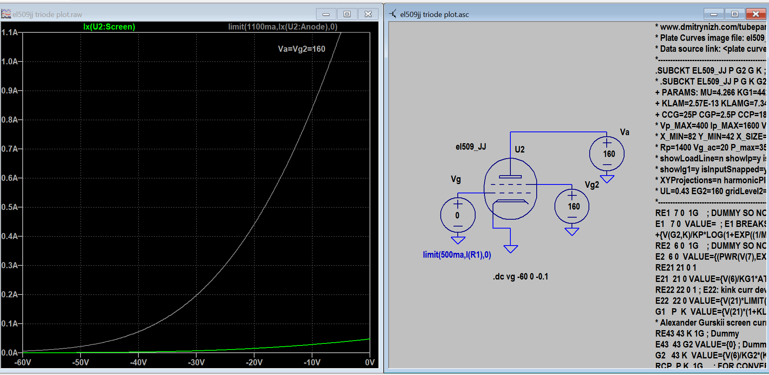Click the Vg2 source name label
This screenshot has height=375, width=769.
(x=592, y=185)
